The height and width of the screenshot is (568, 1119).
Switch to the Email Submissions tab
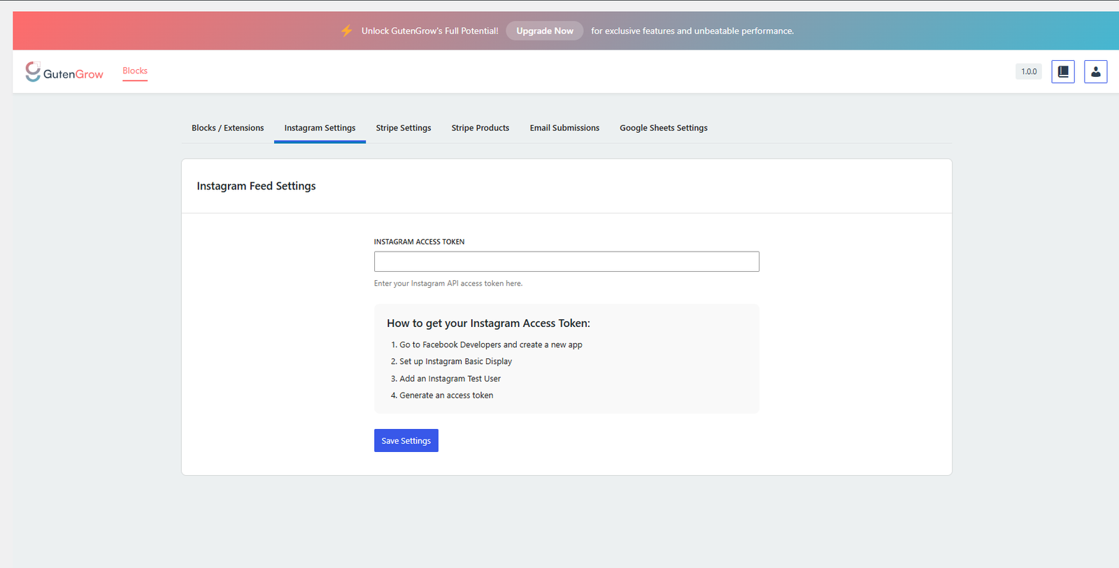pyautogui.click(x=564, y=128)
